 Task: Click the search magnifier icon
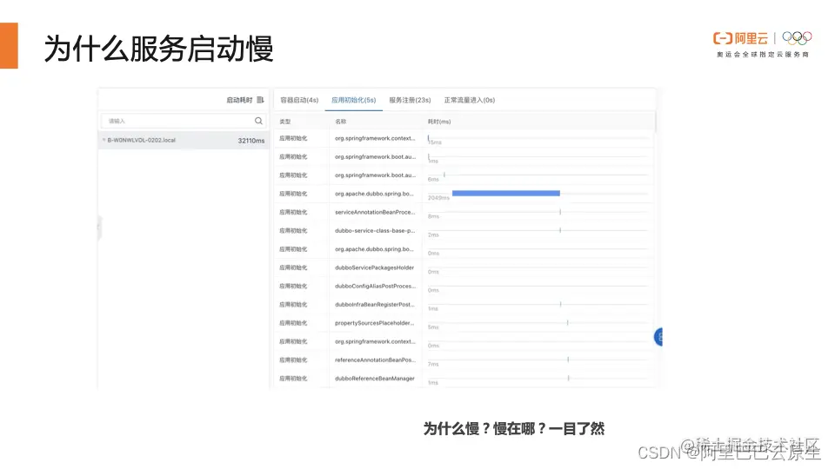(258, 122)
